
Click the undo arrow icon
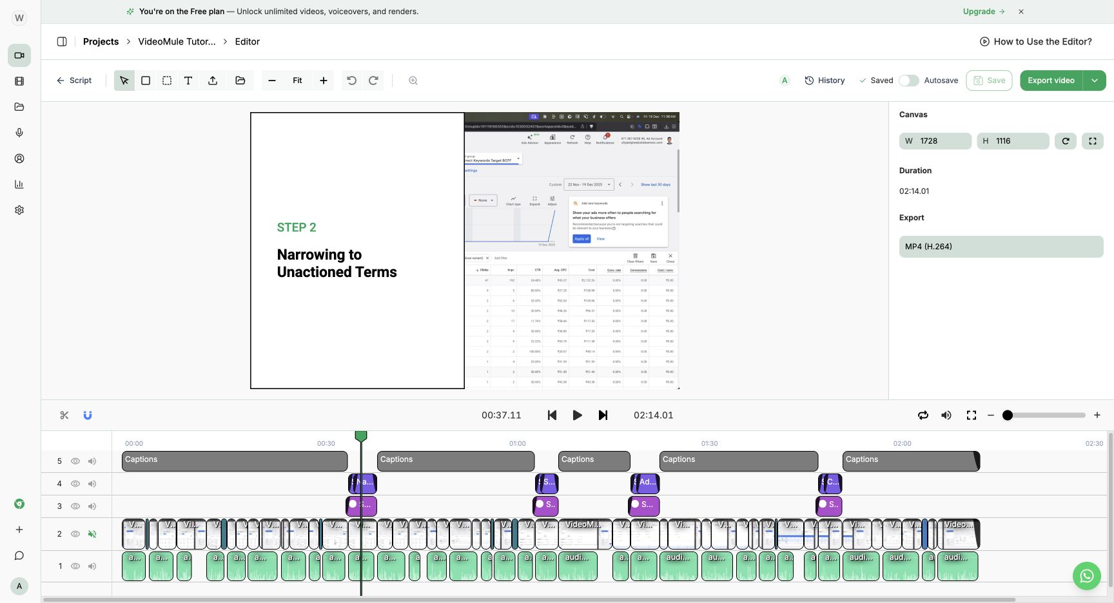click(x=351, y=81)
